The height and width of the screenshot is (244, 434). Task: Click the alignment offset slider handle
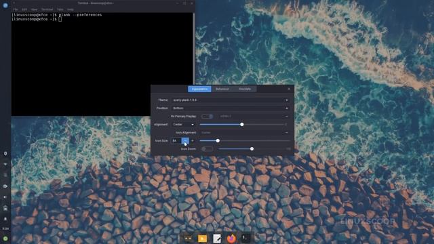click(x=242, y=125)
